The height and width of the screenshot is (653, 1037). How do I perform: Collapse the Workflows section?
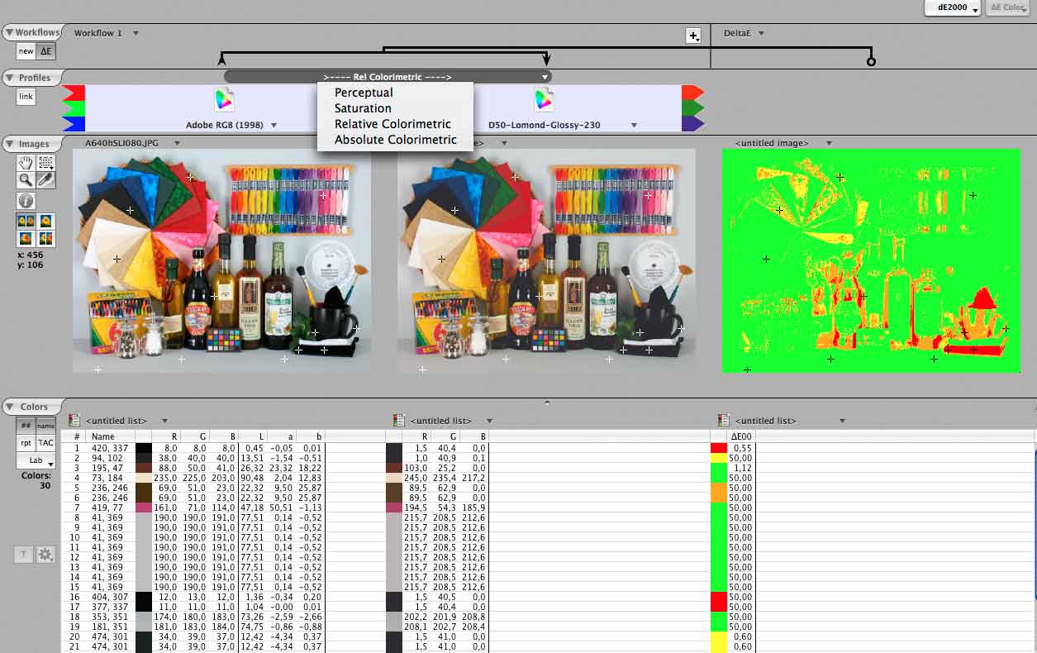(10, 33)
